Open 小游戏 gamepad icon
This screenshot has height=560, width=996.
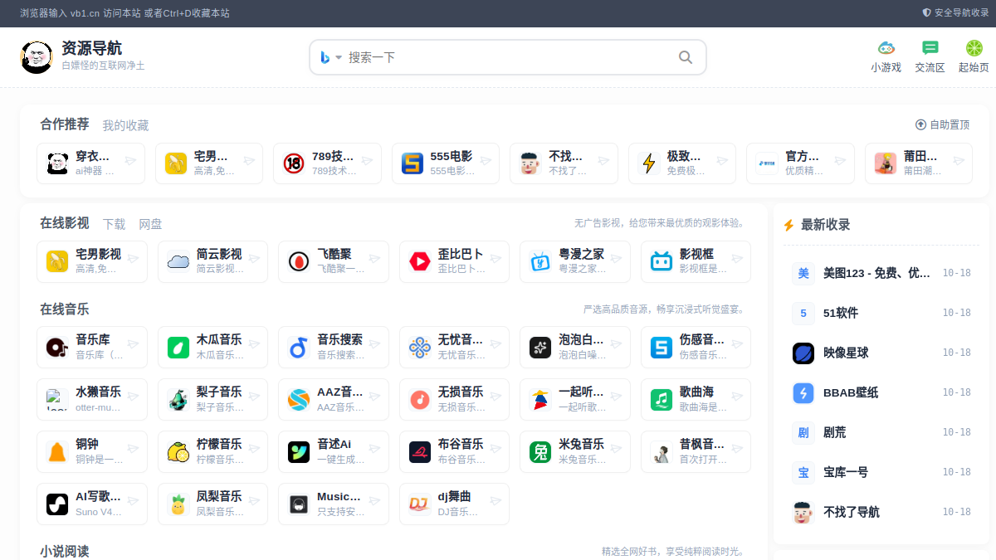(x=886, y=48)
